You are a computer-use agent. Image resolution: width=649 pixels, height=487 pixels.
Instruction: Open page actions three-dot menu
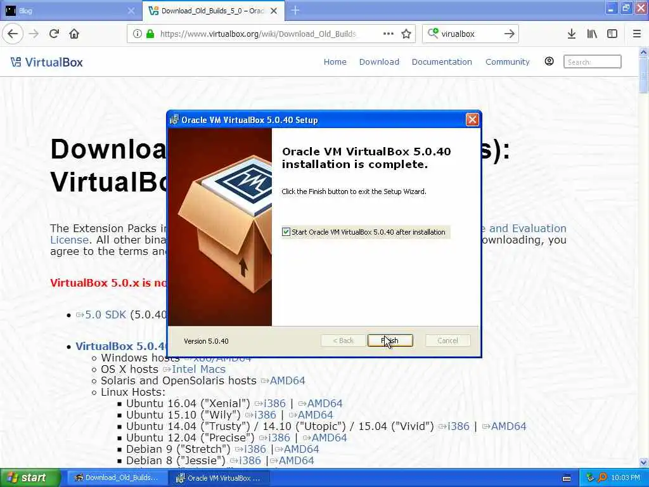click(x=389, y=34)
